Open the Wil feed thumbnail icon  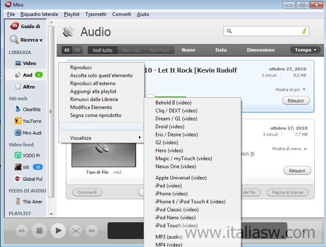(x=18, y=167)
